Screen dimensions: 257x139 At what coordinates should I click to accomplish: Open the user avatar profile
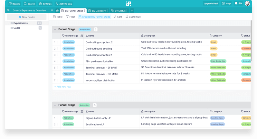(247, 4)
